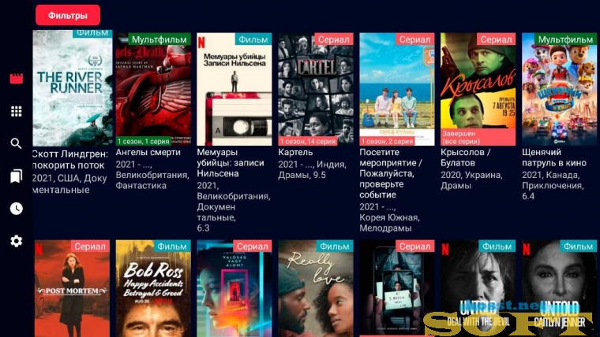Click 2021, Канада, Приключения, 6.4 details
600x337 pixels.
tap(553, 186)
